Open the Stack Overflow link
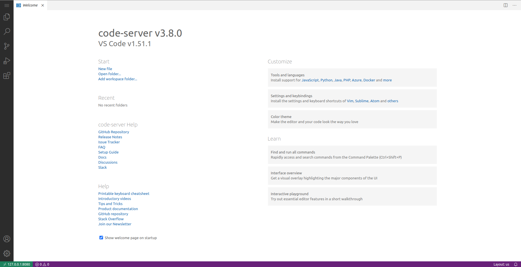The height and width of the screenshot is (267, 521). [x=111, y=219]
